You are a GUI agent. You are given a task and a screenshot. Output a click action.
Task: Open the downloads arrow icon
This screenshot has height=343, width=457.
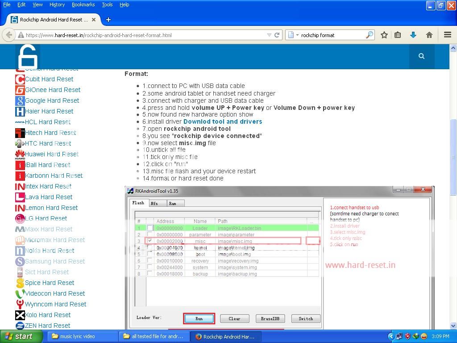[x=413, y=35]
